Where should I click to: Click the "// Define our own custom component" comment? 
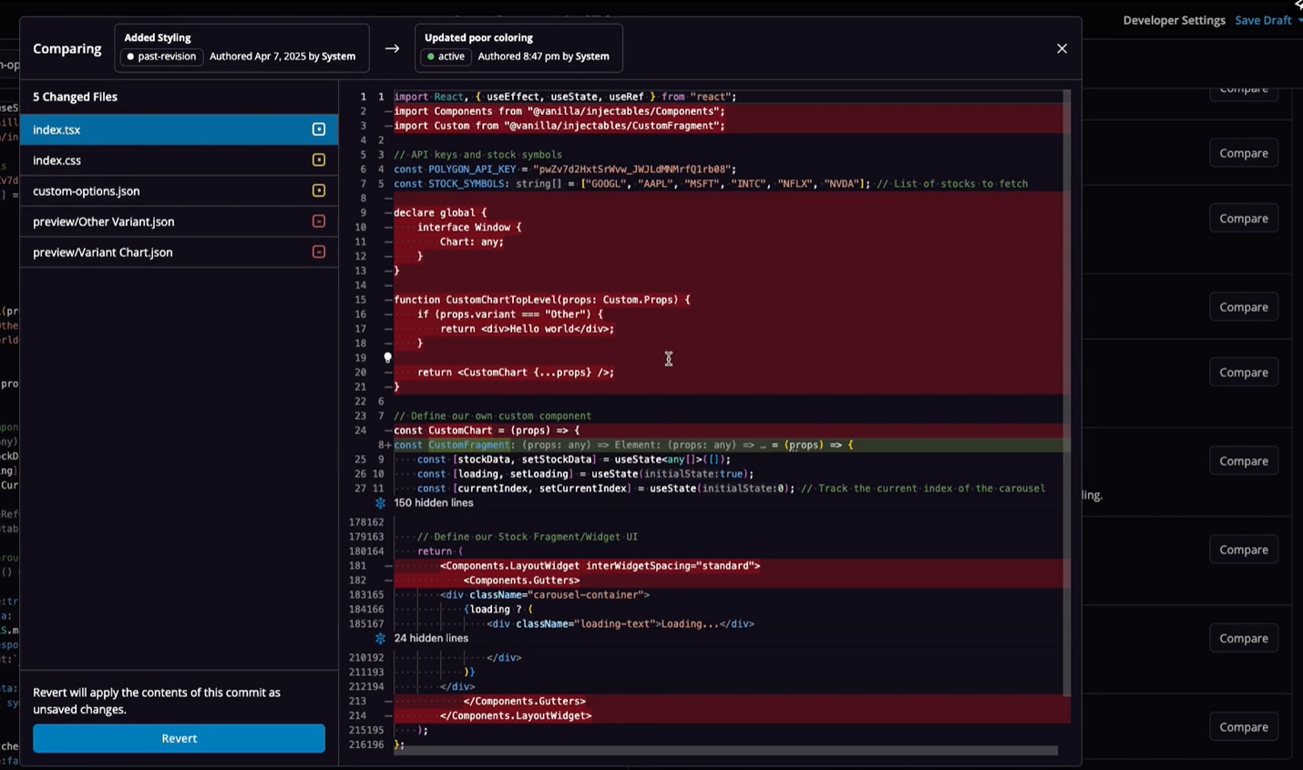coord(493,416)
